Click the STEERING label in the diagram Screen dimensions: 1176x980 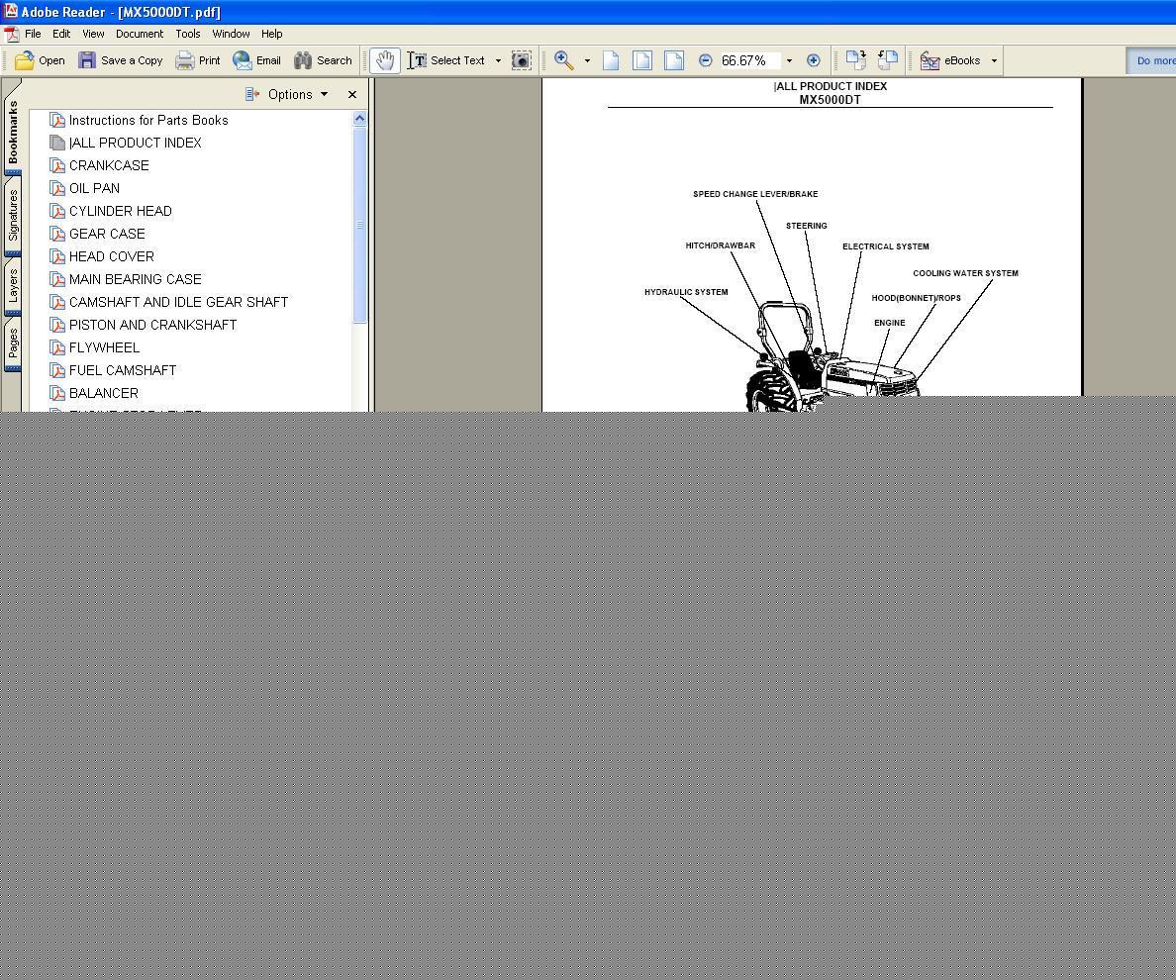click(806, 226)
